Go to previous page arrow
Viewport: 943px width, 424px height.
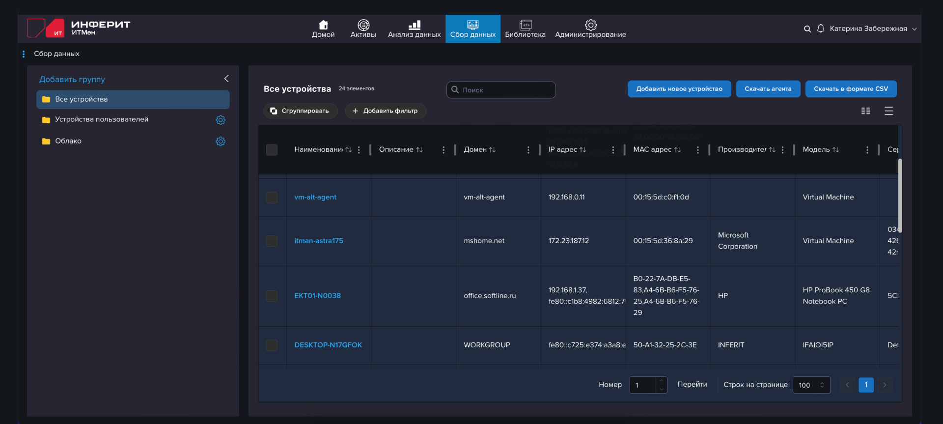click(x=847, y=385)
